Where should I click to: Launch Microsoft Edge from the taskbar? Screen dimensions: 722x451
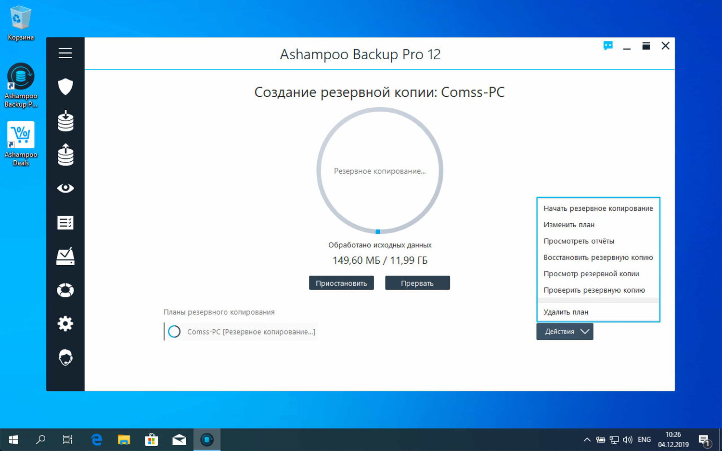pos(97,439)
